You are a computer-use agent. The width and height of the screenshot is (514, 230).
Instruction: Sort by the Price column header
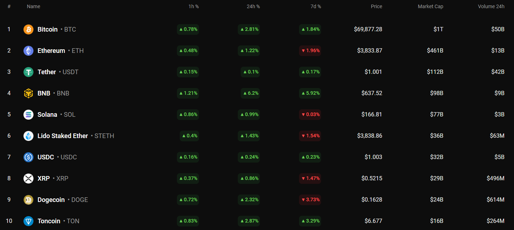[x=376, y=6]
